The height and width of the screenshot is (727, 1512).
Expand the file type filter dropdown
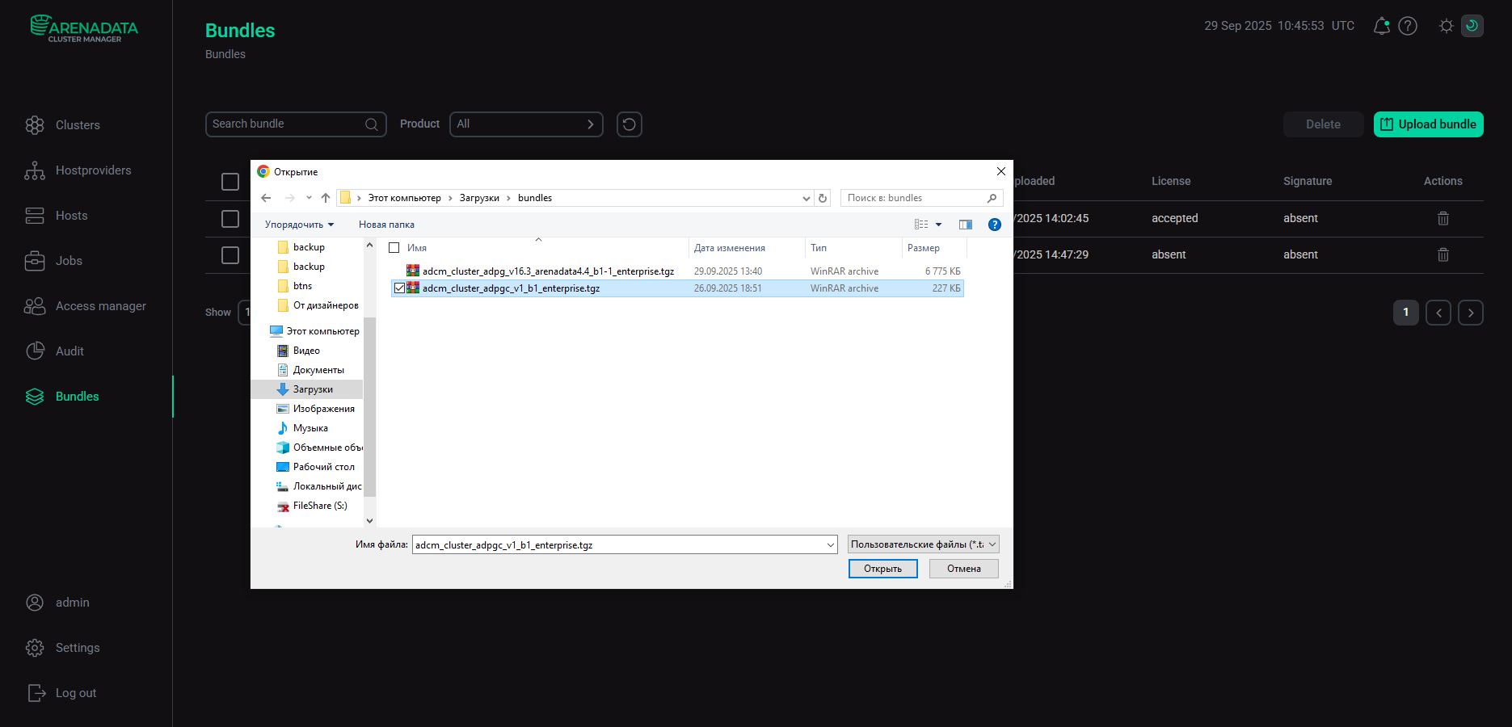923,544
